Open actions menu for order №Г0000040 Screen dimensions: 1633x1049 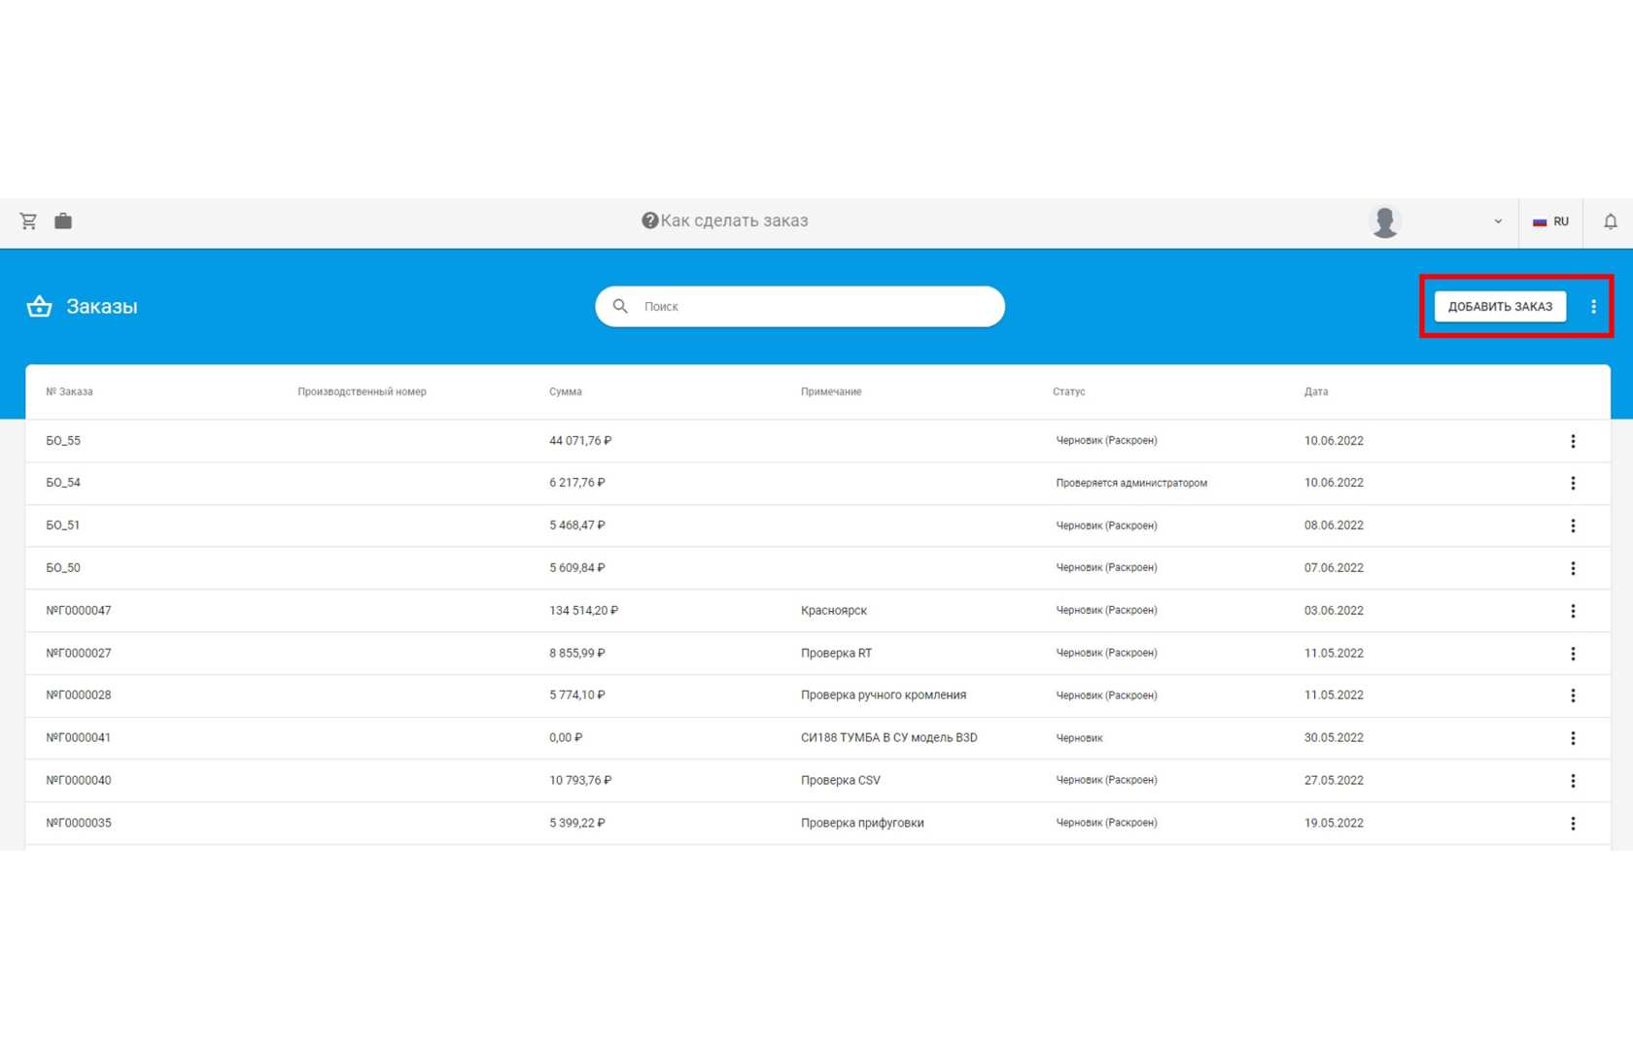click(1573, 781)
